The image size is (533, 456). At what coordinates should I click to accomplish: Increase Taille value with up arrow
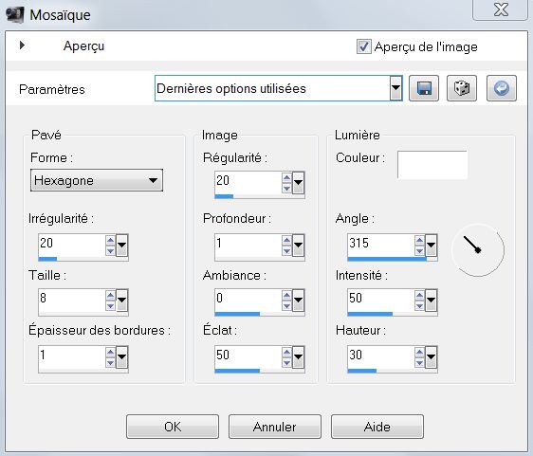click(x=110, y=295)
